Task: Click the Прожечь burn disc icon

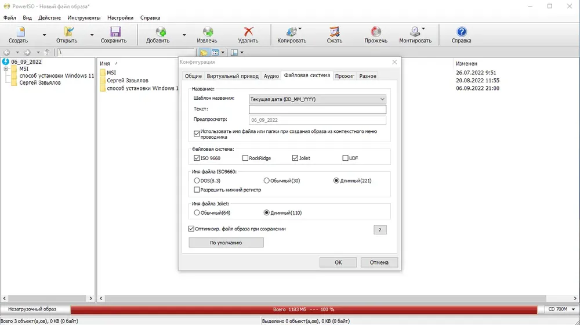Action: point(376,32)
